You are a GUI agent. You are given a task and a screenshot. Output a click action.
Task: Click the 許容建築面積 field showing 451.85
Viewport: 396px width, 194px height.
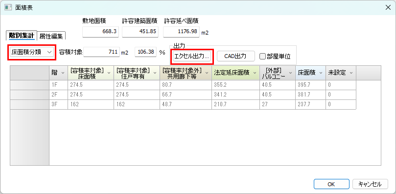[140, 32]
